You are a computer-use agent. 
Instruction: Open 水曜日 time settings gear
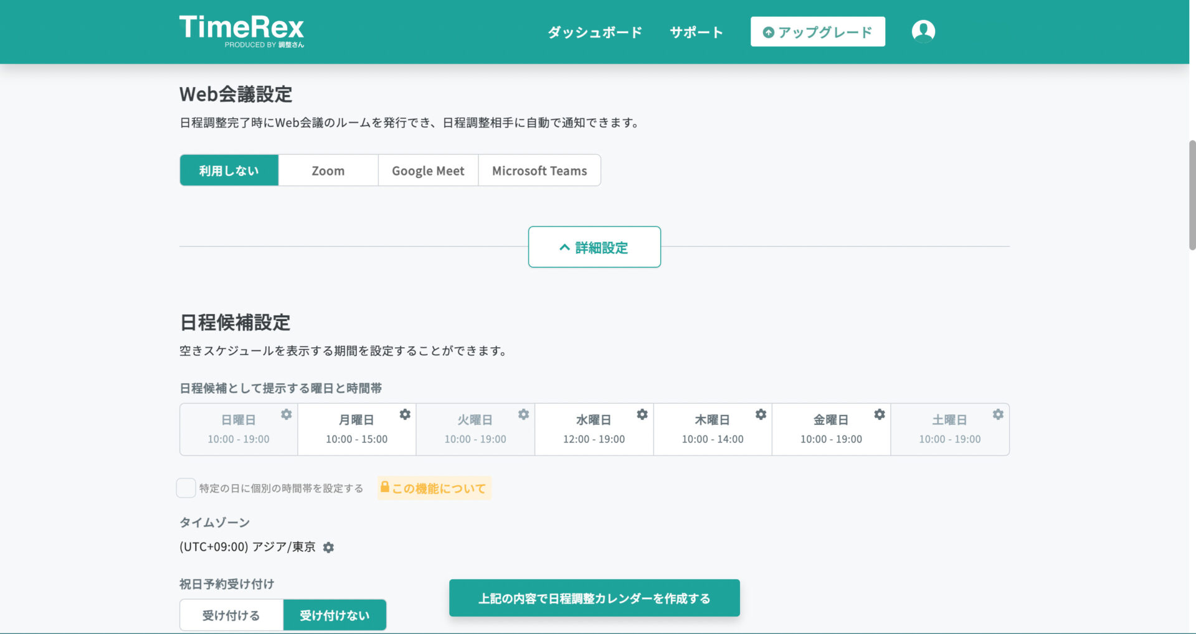coord(642,414)
